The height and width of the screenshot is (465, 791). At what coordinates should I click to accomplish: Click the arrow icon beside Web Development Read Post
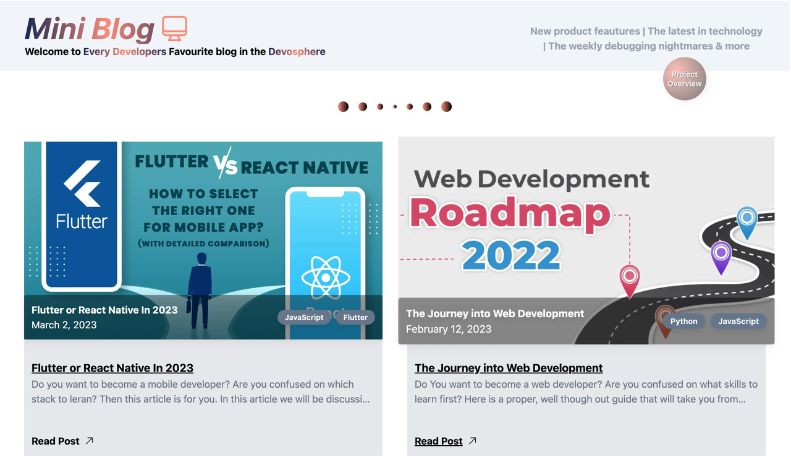(473, 441)
